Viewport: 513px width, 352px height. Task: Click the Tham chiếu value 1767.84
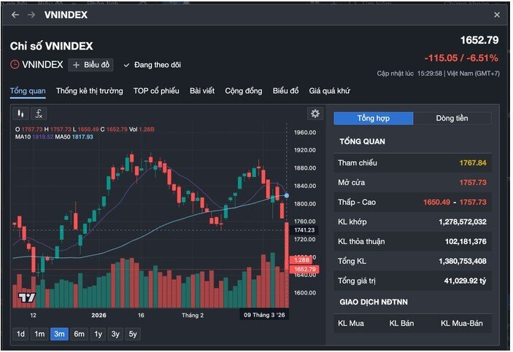[x=473, y=163]
